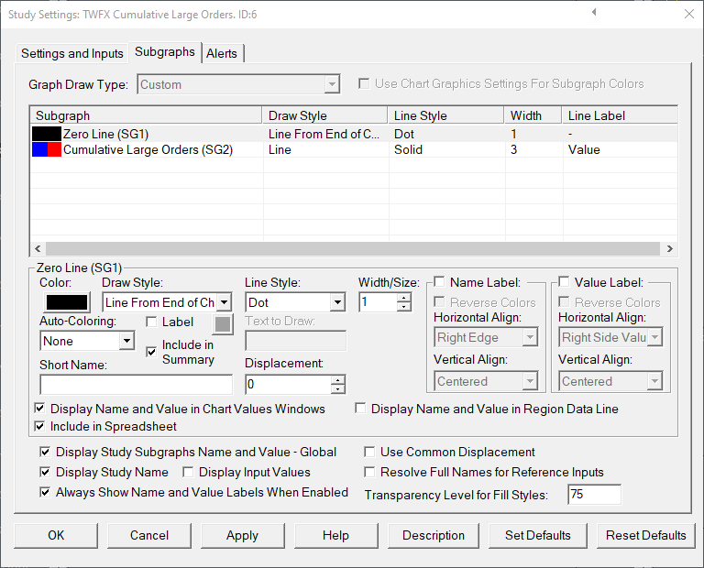
Task: Enable the Value Label checkbox
Action: (565, 282)
